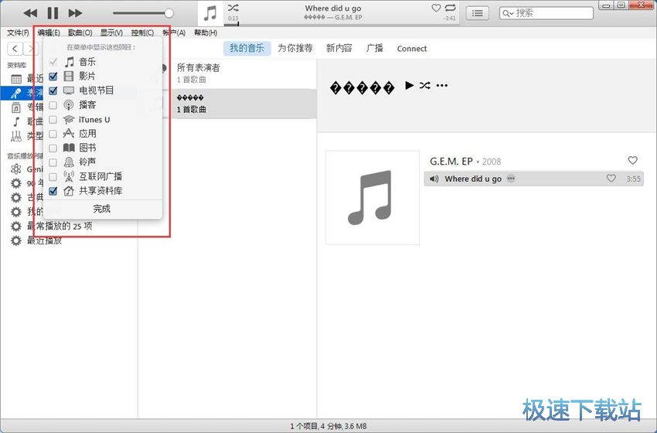Click the 图书 book icon
This screenshot has height=433, width=657.
pos(69,148)
